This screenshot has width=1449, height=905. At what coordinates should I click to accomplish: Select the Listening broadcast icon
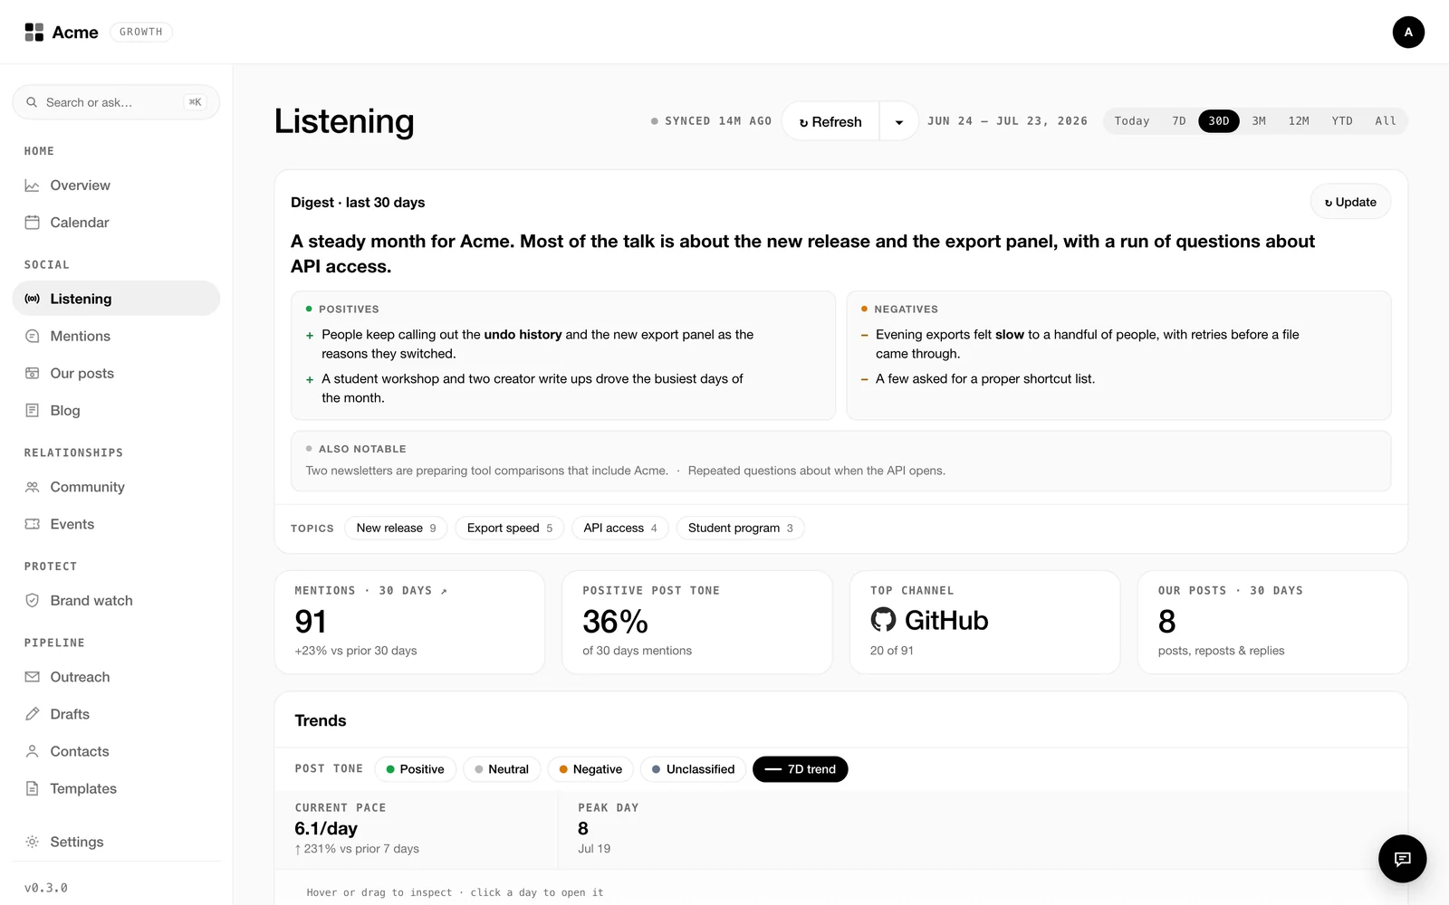coord(32,299)
